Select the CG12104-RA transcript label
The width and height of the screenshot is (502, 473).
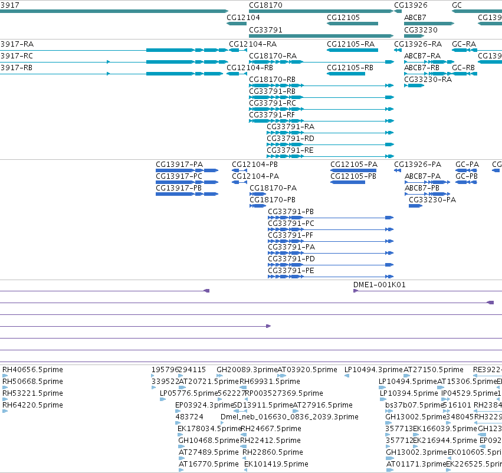tap(252, 44)
